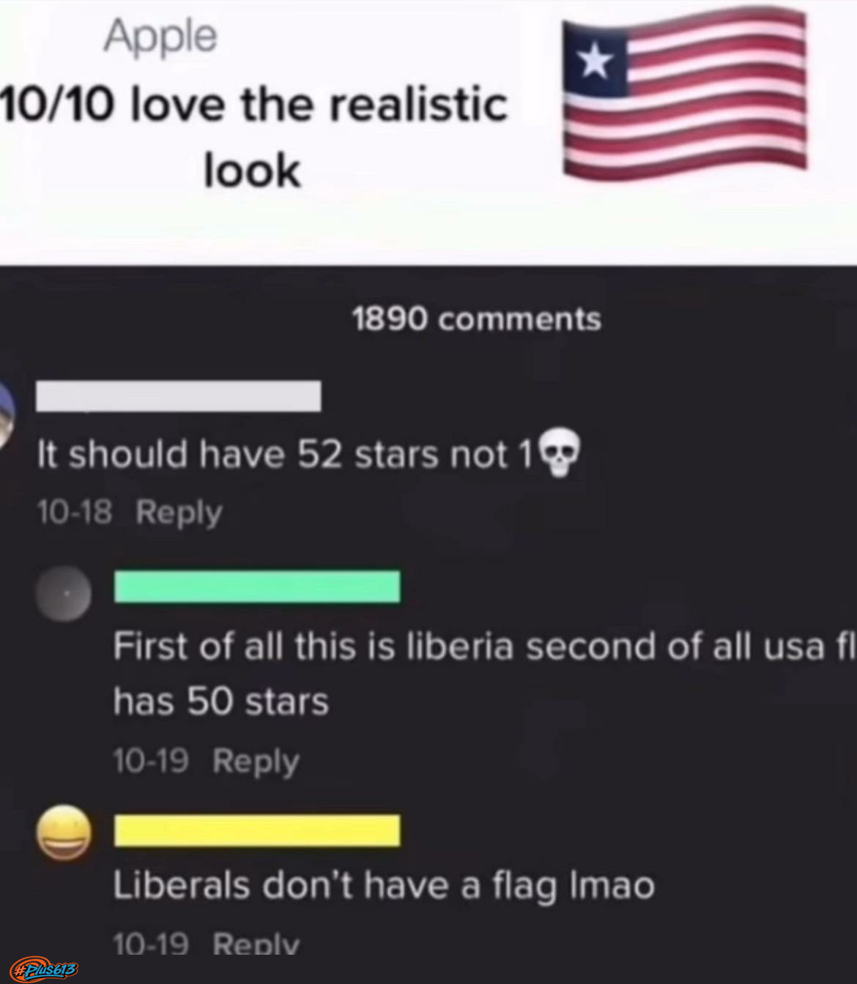Click the '10/10 love the realistic look' caption
Screen dimensions: 857x984
(x=253, y=136)
